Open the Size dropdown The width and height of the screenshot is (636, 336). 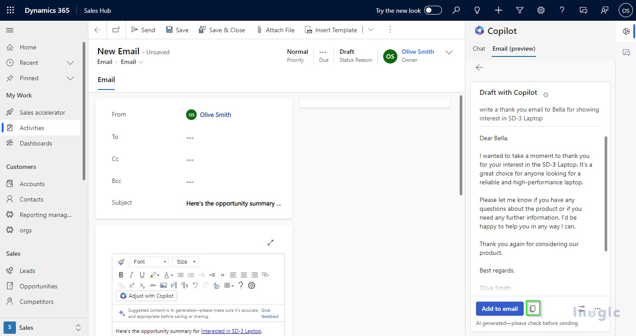pyautogui.click(x=185, y=262)
